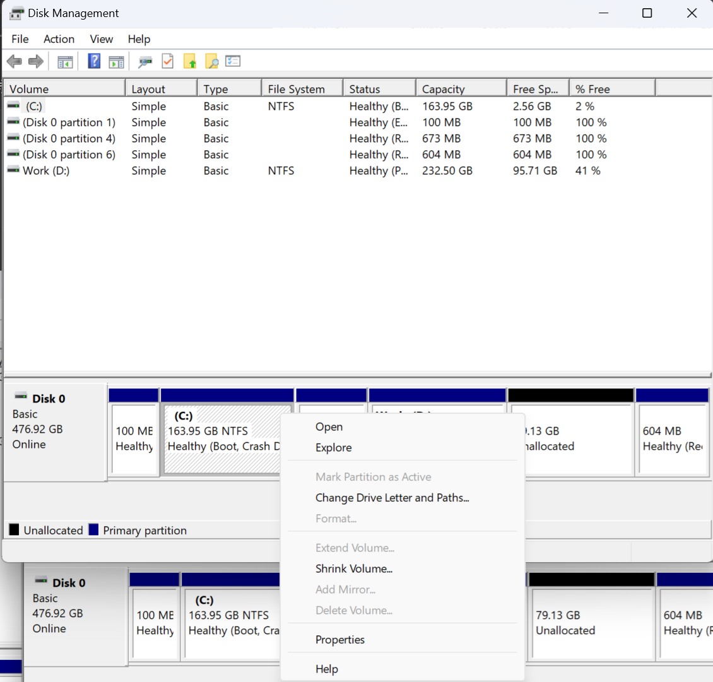Click the drive icon beside Disk 0 partition 6
This screenshot has height=682, width=713.
14,154
